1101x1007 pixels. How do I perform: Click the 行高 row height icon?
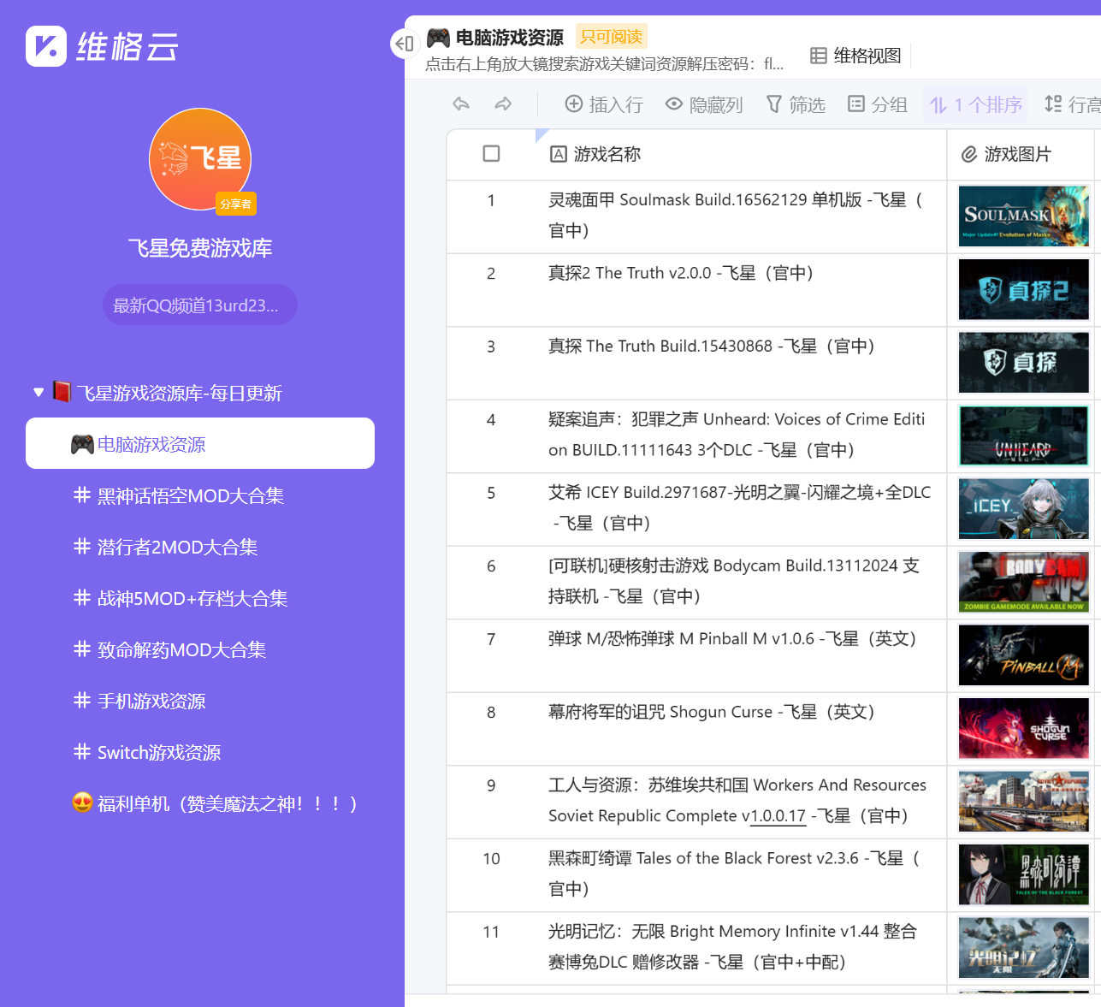[x=1053, y=104]
